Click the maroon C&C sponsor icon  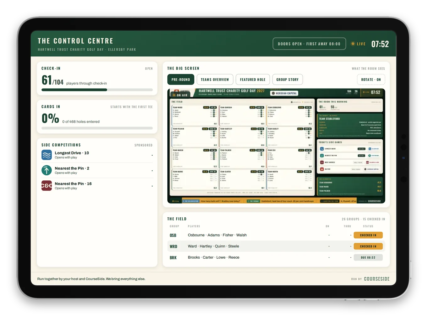coord(47,186)
